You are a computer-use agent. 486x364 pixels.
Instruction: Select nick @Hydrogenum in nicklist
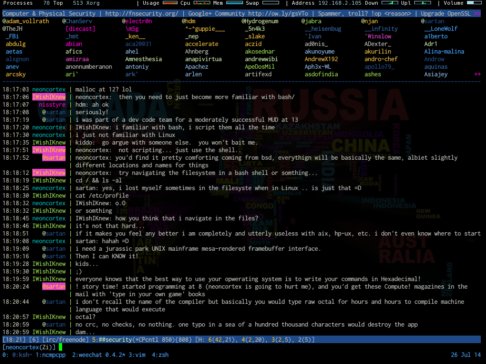click(260, 21)
